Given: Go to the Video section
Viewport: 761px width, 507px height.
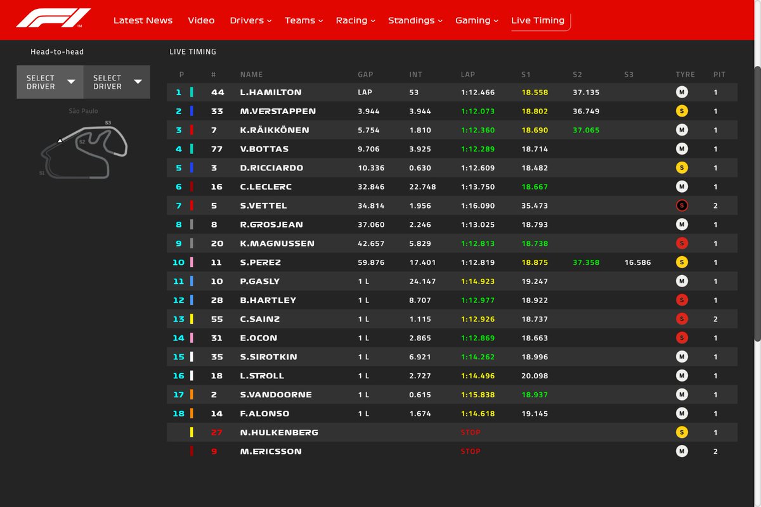Looking at the screenshot, I should pos(201,20).
